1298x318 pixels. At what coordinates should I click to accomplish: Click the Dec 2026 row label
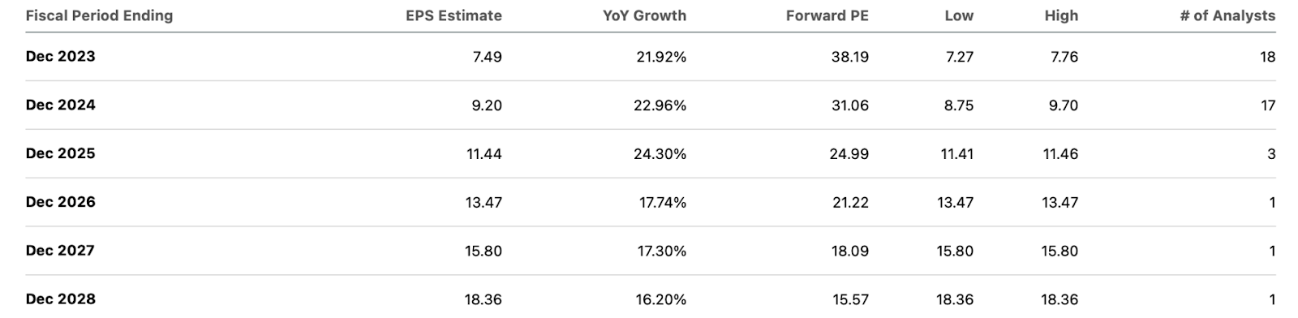[x=60, y=202]
